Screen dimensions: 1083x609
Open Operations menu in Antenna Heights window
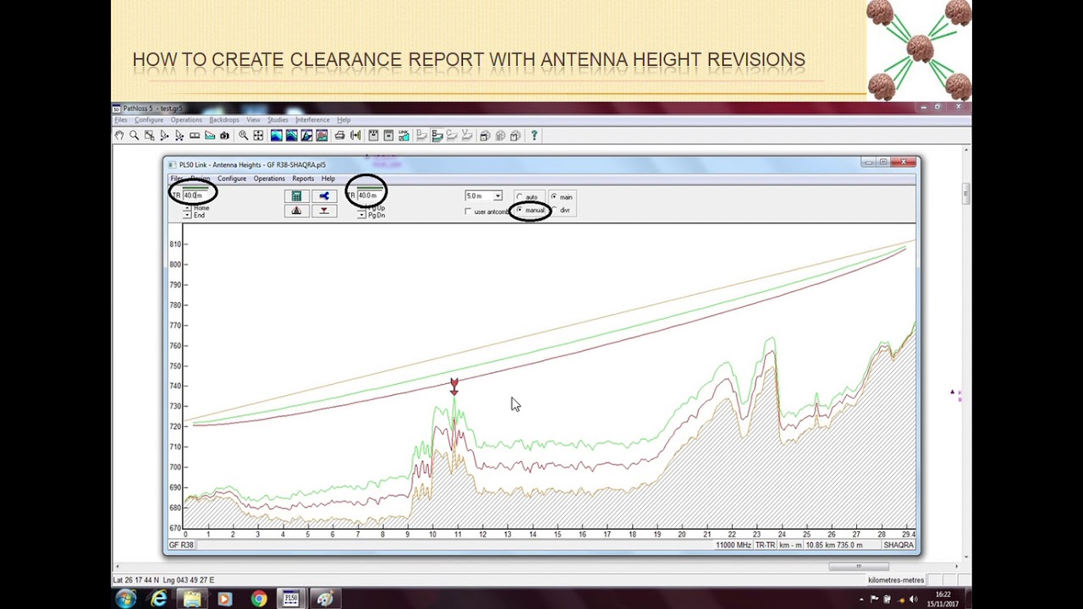point(269,178)
